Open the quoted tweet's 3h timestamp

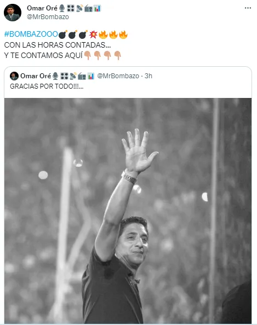coord(149,76)
